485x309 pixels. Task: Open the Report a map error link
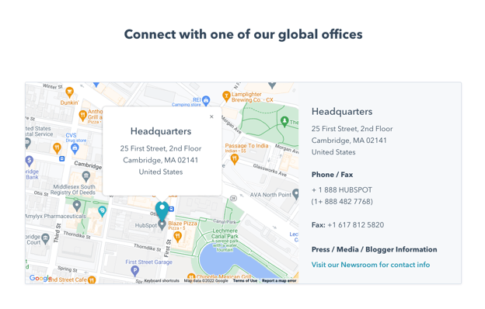click(279, 280)
